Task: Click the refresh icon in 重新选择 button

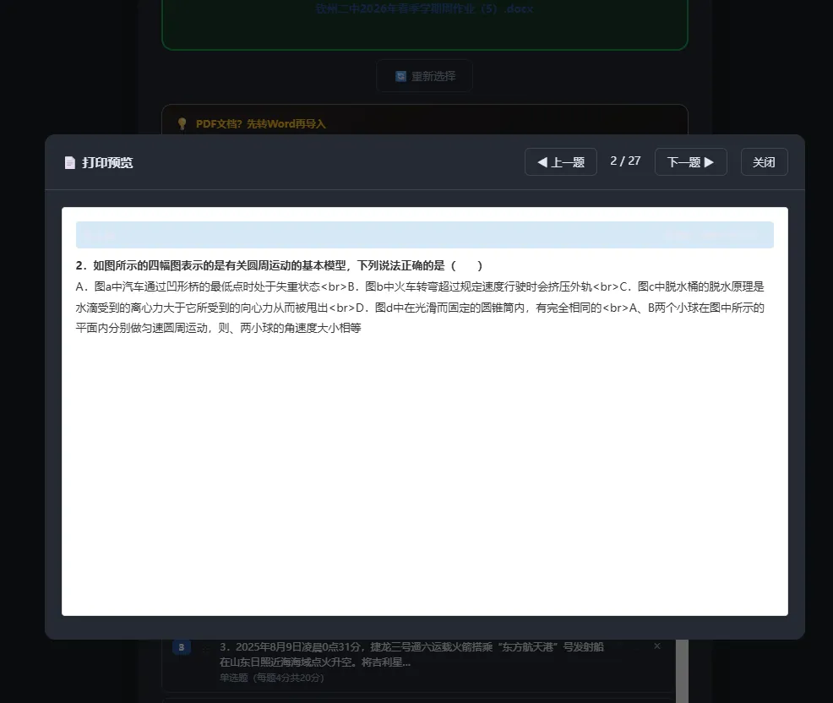Action: (400, 77)
